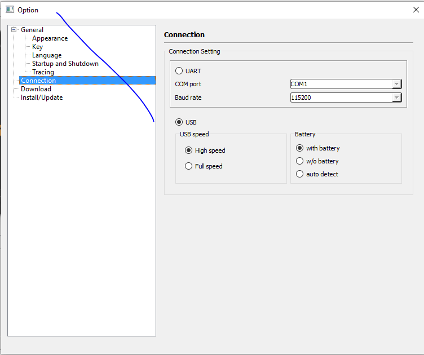Viewport: 424px width, 355px height.
Task: Click the Option window title icon
Action: tap(10, 10)
